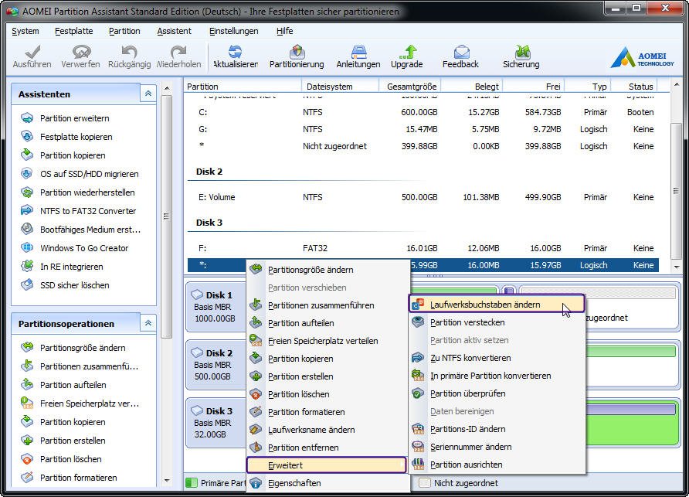Click the AOMEI Technology logo
Viewport: 689px width, 497px height.
click(x=642, y=57)
